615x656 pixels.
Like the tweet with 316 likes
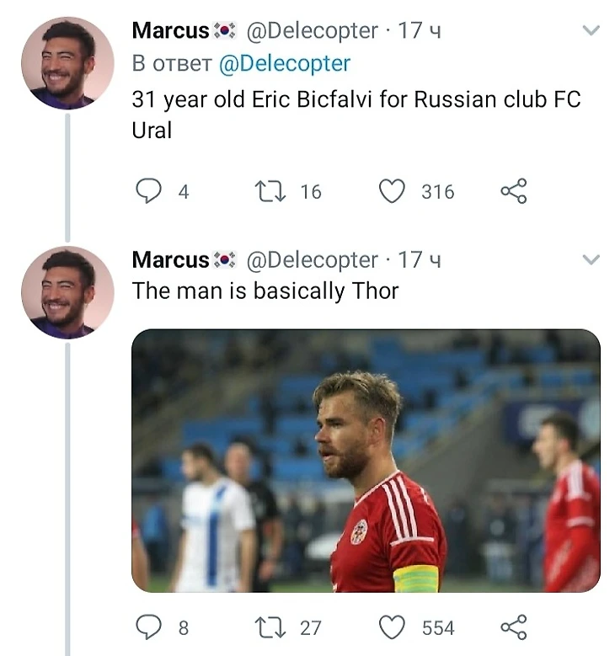coord(392,191)
